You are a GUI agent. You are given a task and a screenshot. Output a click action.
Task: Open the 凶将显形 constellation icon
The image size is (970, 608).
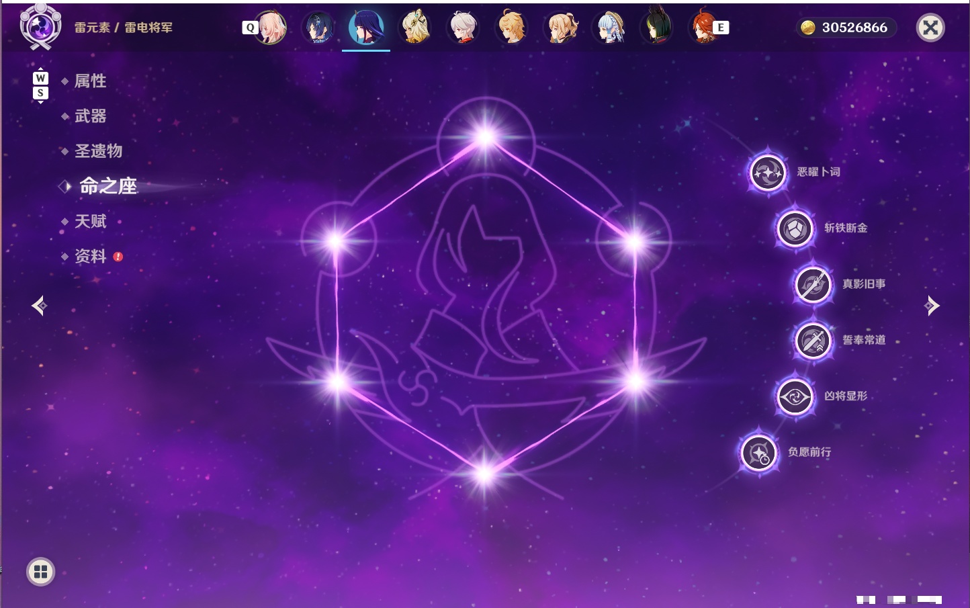coord(795,396)
